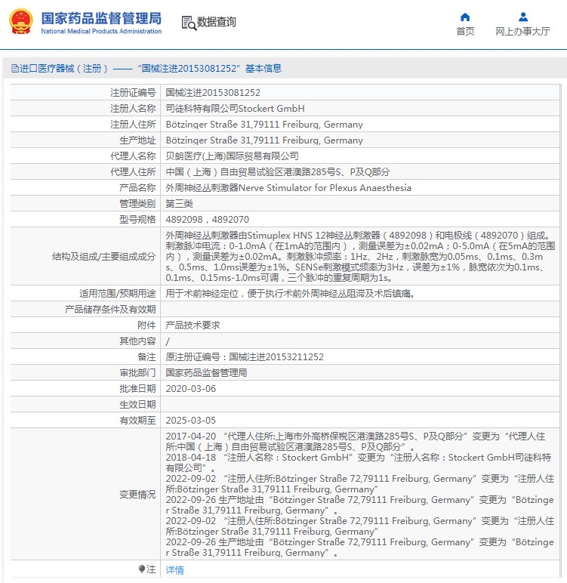Viewport: 567px width, 583px height.
Task: Click the 变更情况 row label
Action: [137, 495]
